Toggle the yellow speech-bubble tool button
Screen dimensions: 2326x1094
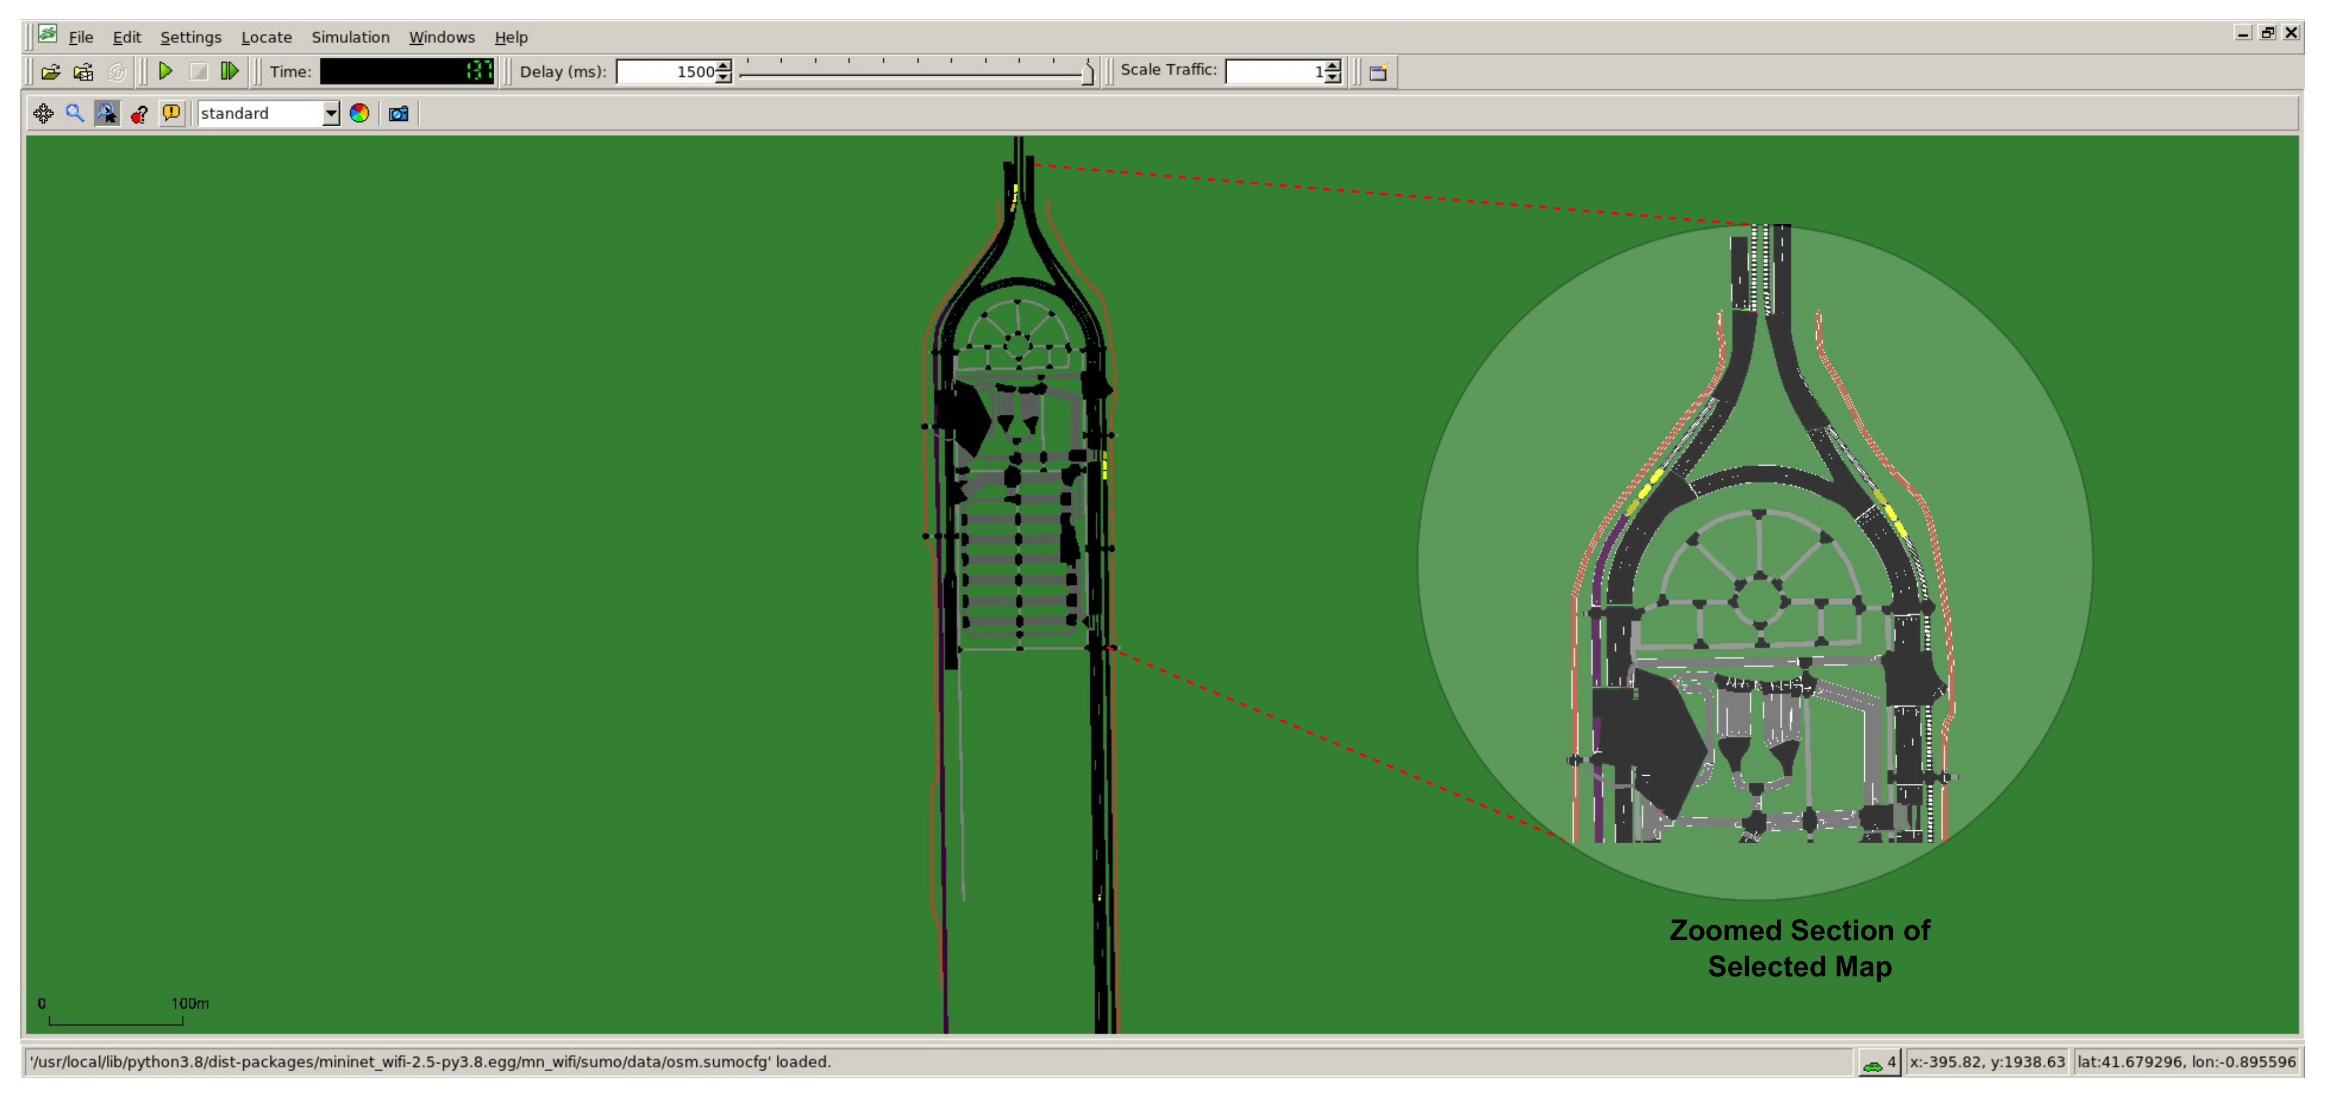[x=172, y=114]
